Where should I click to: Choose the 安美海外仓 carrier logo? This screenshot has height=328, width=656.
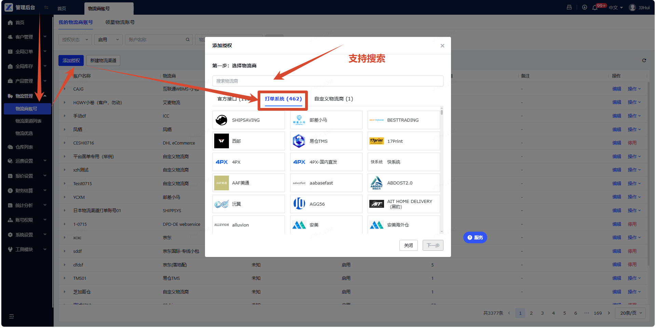[377, 225]
